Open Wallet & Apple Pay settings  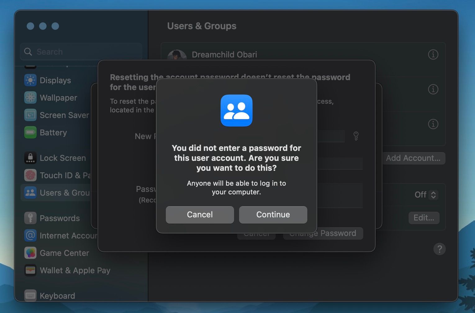(x=75, y=270)
